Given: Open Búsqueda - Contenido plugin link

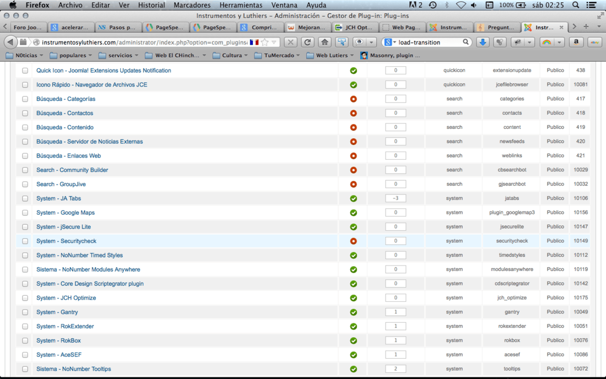Looking at the screenshot, I should tap(65, 127).
